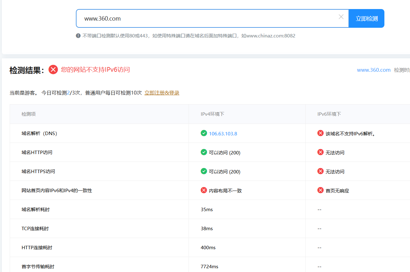Click the 内容布局不一致 text
This screenshot has width=410, height=272.
pyautogui.click(x=225, y=191)
